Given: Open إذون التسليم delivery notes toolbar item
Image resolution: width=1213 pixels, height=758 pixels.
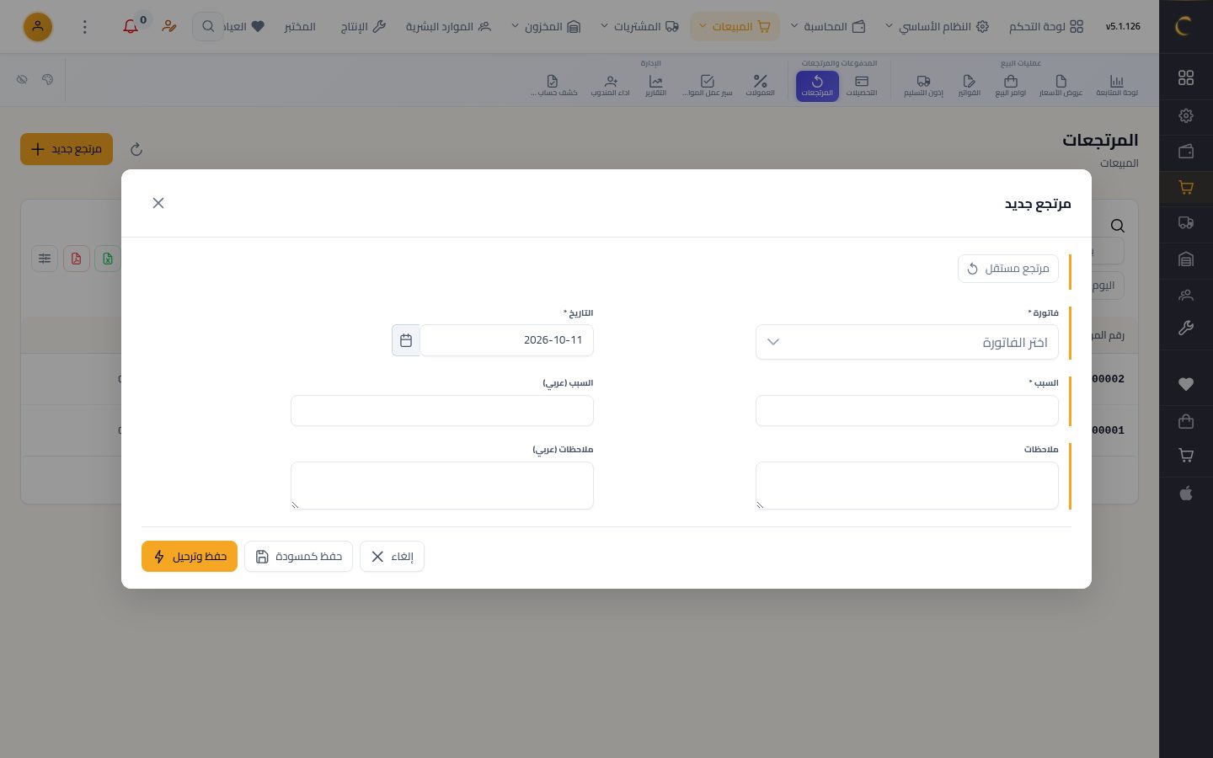Looking at the screenshot, I should [x=923, y=85].
